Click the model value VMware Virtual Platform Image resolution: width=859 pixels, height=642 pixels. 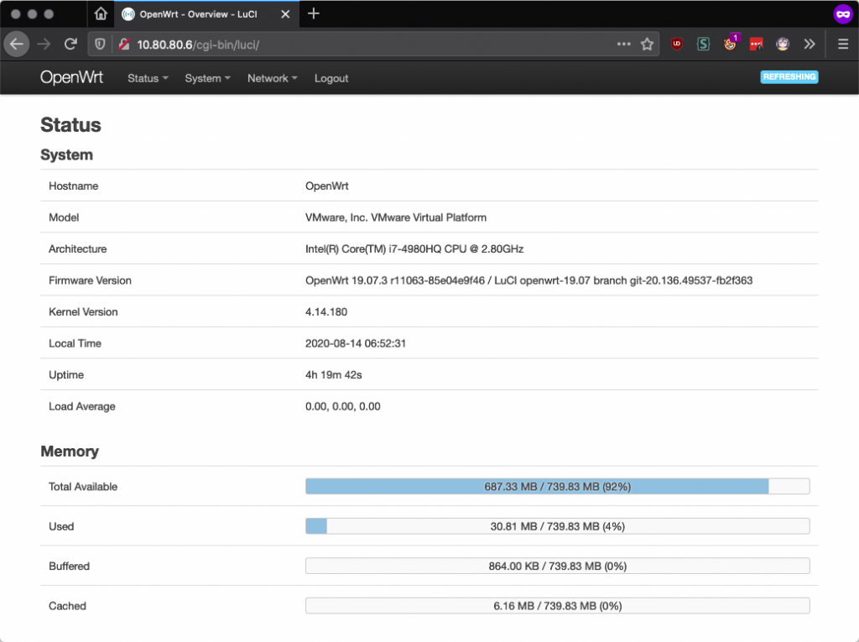tap(396, 217)
